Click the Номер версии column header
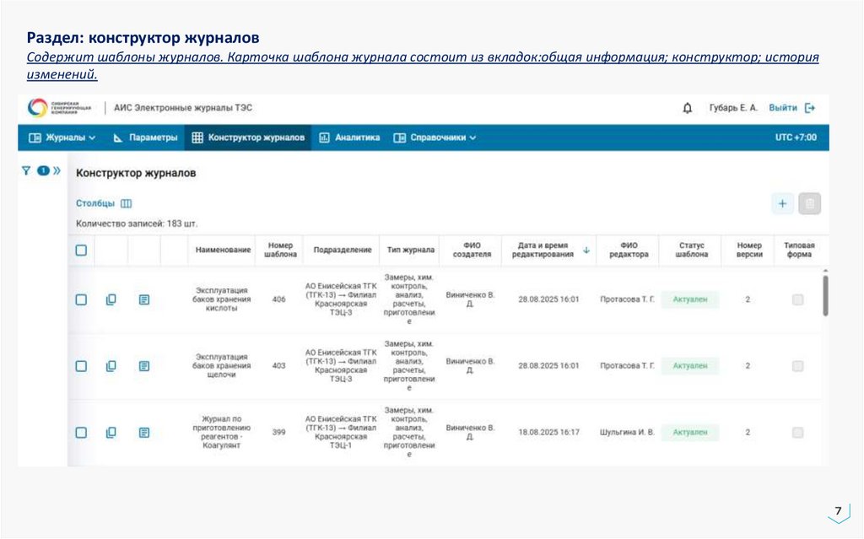Viewport: 864px width, 539px height. (749, 251)
